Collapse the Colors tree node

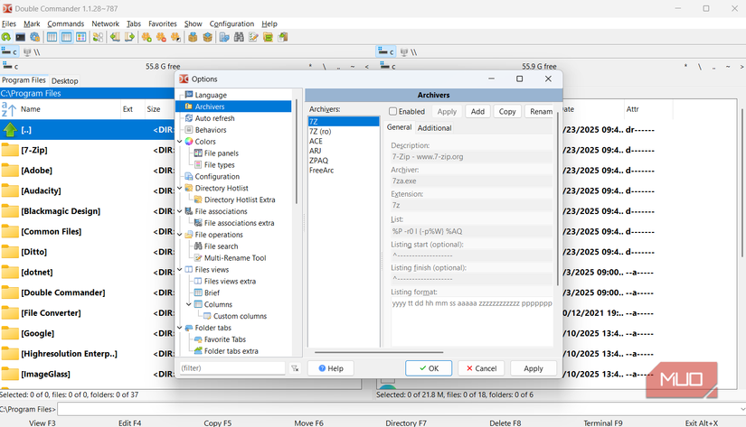point(179,142)
